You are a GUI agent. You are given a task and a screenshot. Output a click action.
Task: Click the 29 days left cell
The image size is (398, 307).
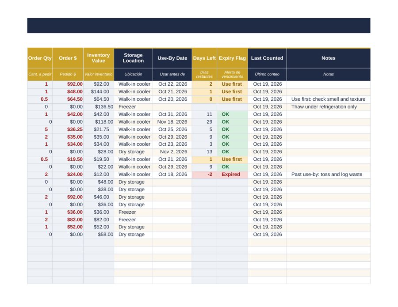pos(204,122)
